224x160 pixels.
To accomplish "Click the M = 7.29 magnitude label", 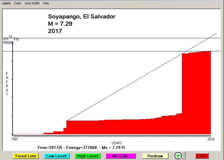I will click(x=60, y=24).
